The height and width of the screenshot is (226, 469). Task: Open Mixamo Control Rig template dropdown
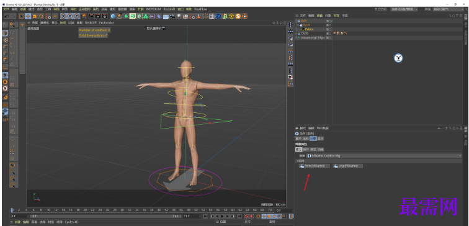(x=384, y=156)
